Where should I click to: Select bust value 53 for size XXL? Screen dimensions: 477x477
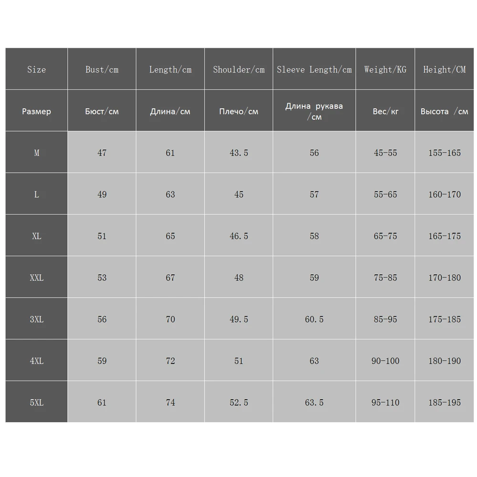coord(102,278)
